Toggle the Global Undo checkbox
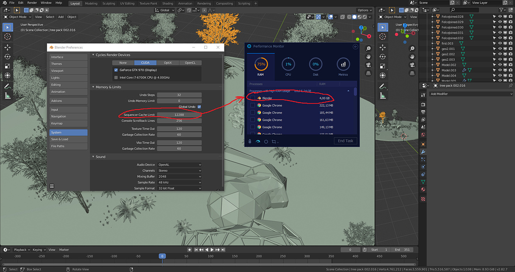This screenshot has height=272, width=515. [x=199, y=107]
